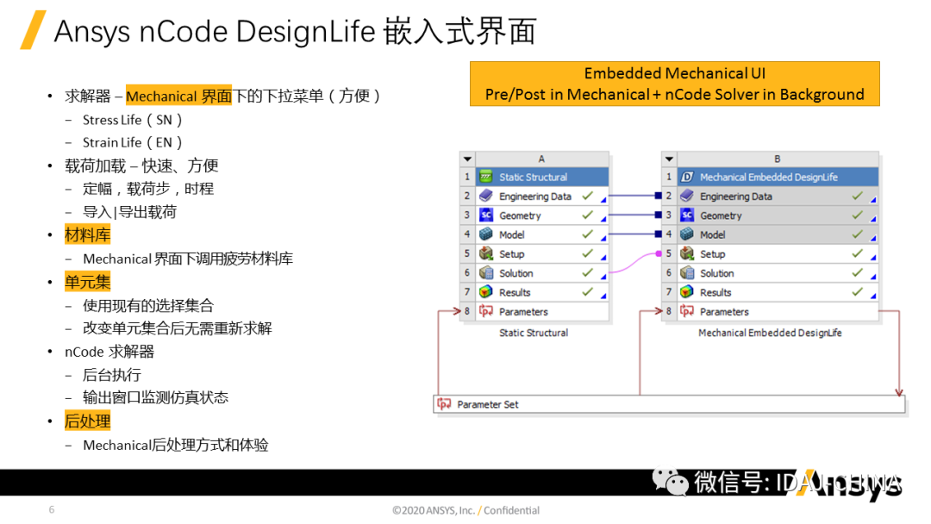Click the Static Structural system icon
This screenshot has height=524, width=931.
pyautogui.click(x=485, y=177)
